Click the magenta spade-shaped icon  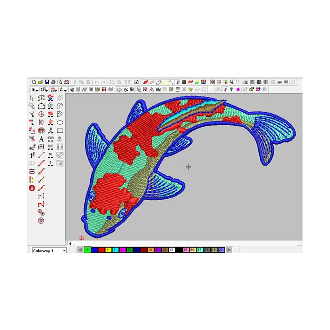[238, 89]
